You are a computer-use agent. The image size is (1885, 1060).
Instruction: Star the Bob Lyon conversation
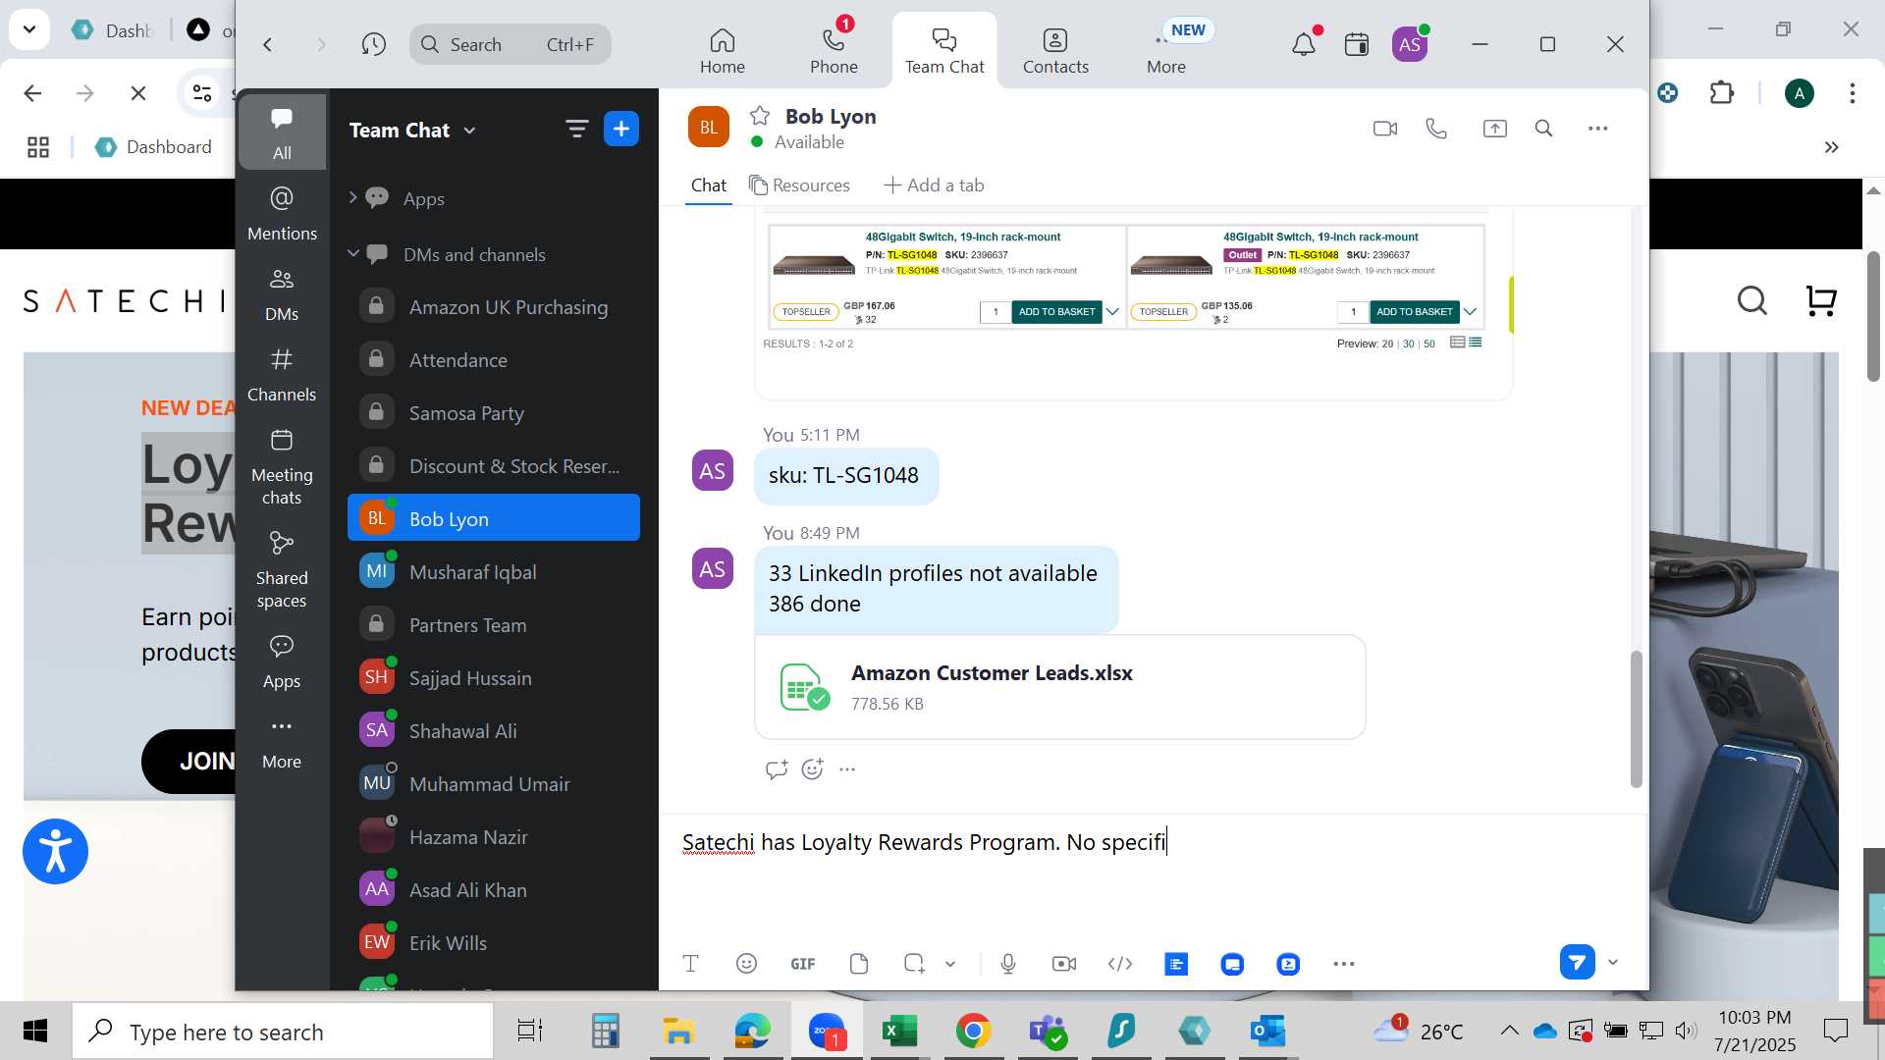[x=759, y=116]
